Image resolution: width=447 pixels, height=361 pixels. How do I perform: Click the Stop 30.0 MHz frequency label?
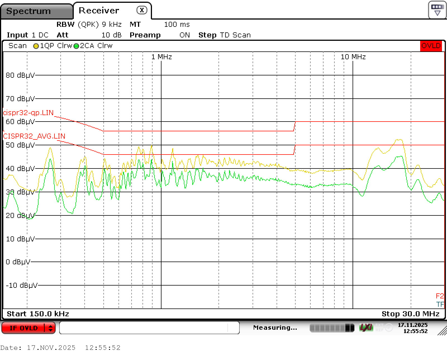[411, 313]
